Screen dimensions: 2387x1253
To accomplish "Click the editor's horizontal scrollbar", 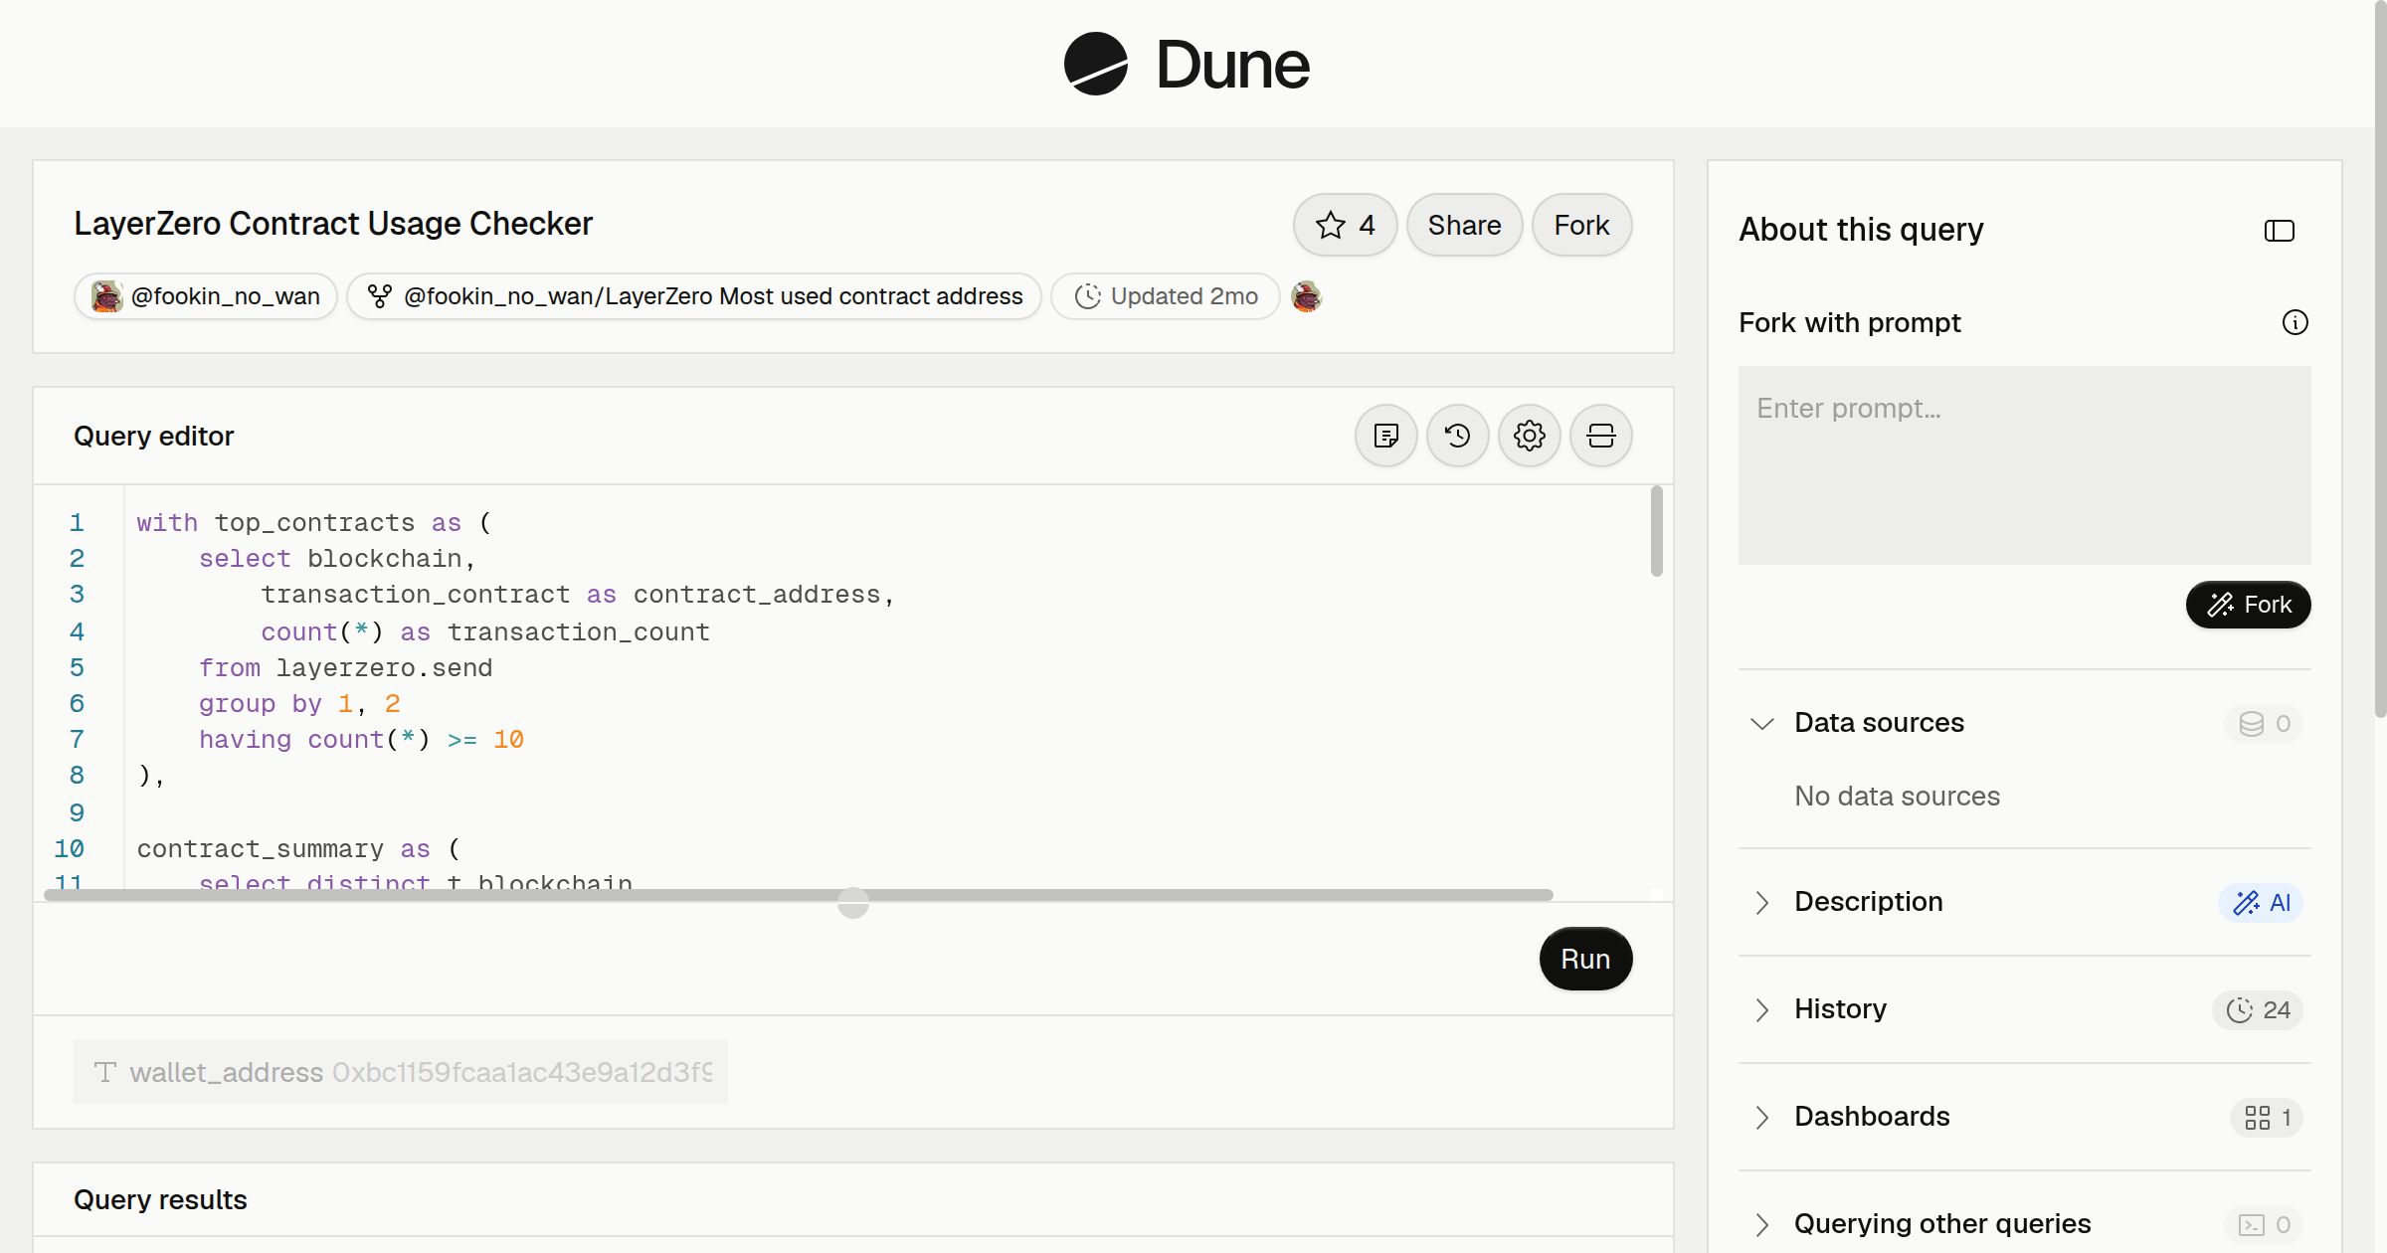I will [x=799, y=895].
